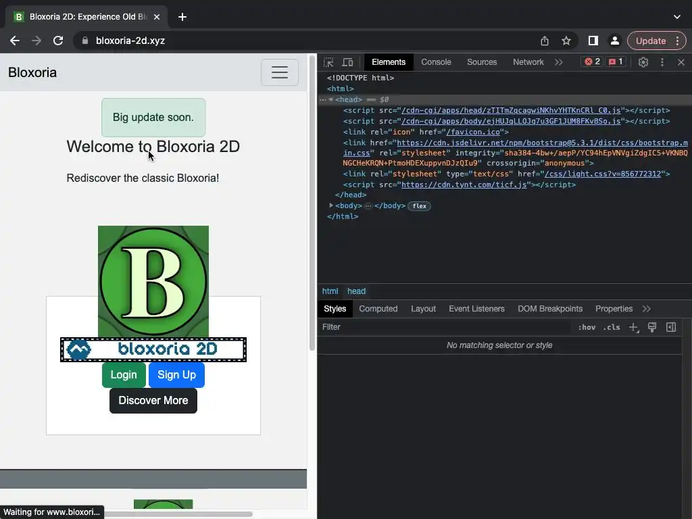Open the /cdn-cgi/apps/head script link
The image size is (692, 519).
pyautogui.click(x=511, y=110)
